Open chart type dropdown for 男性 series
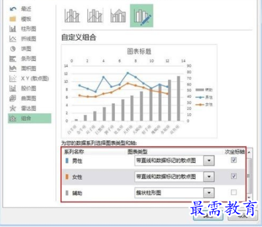The image size is (262, 227). tap(209, 161)
